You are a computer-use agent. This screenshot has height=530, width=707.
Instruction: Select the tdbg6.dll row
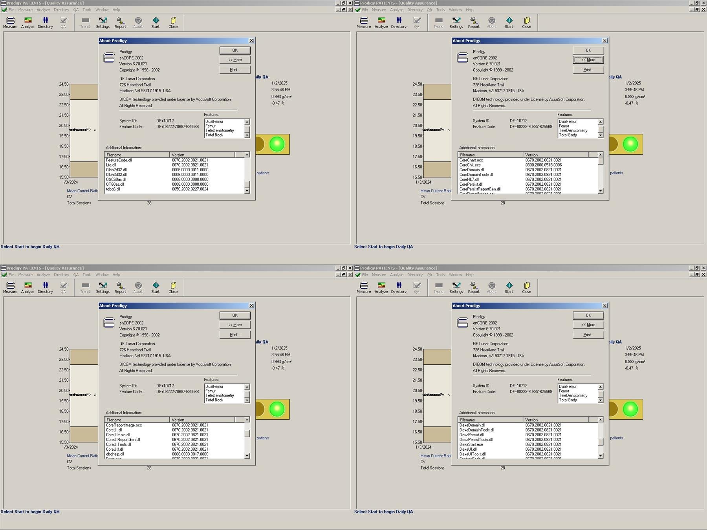pyautogui.click(x=174, y=189)
